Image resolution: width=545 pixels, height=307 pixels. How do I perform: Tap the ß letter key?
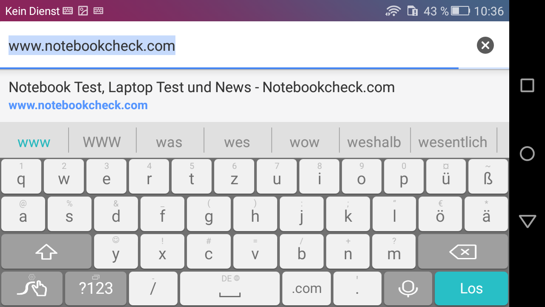488,177
